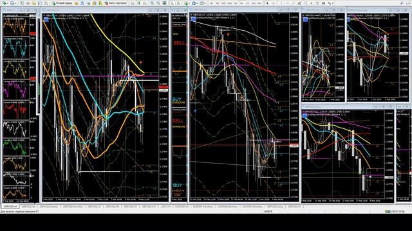Open the Data Window crosshair icon
Viewport: 412px width, 231px height.
click(28, 3)
